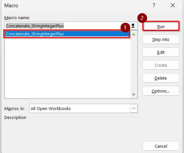Click the collapse dialog arrow icon

(x=133, y=25)
